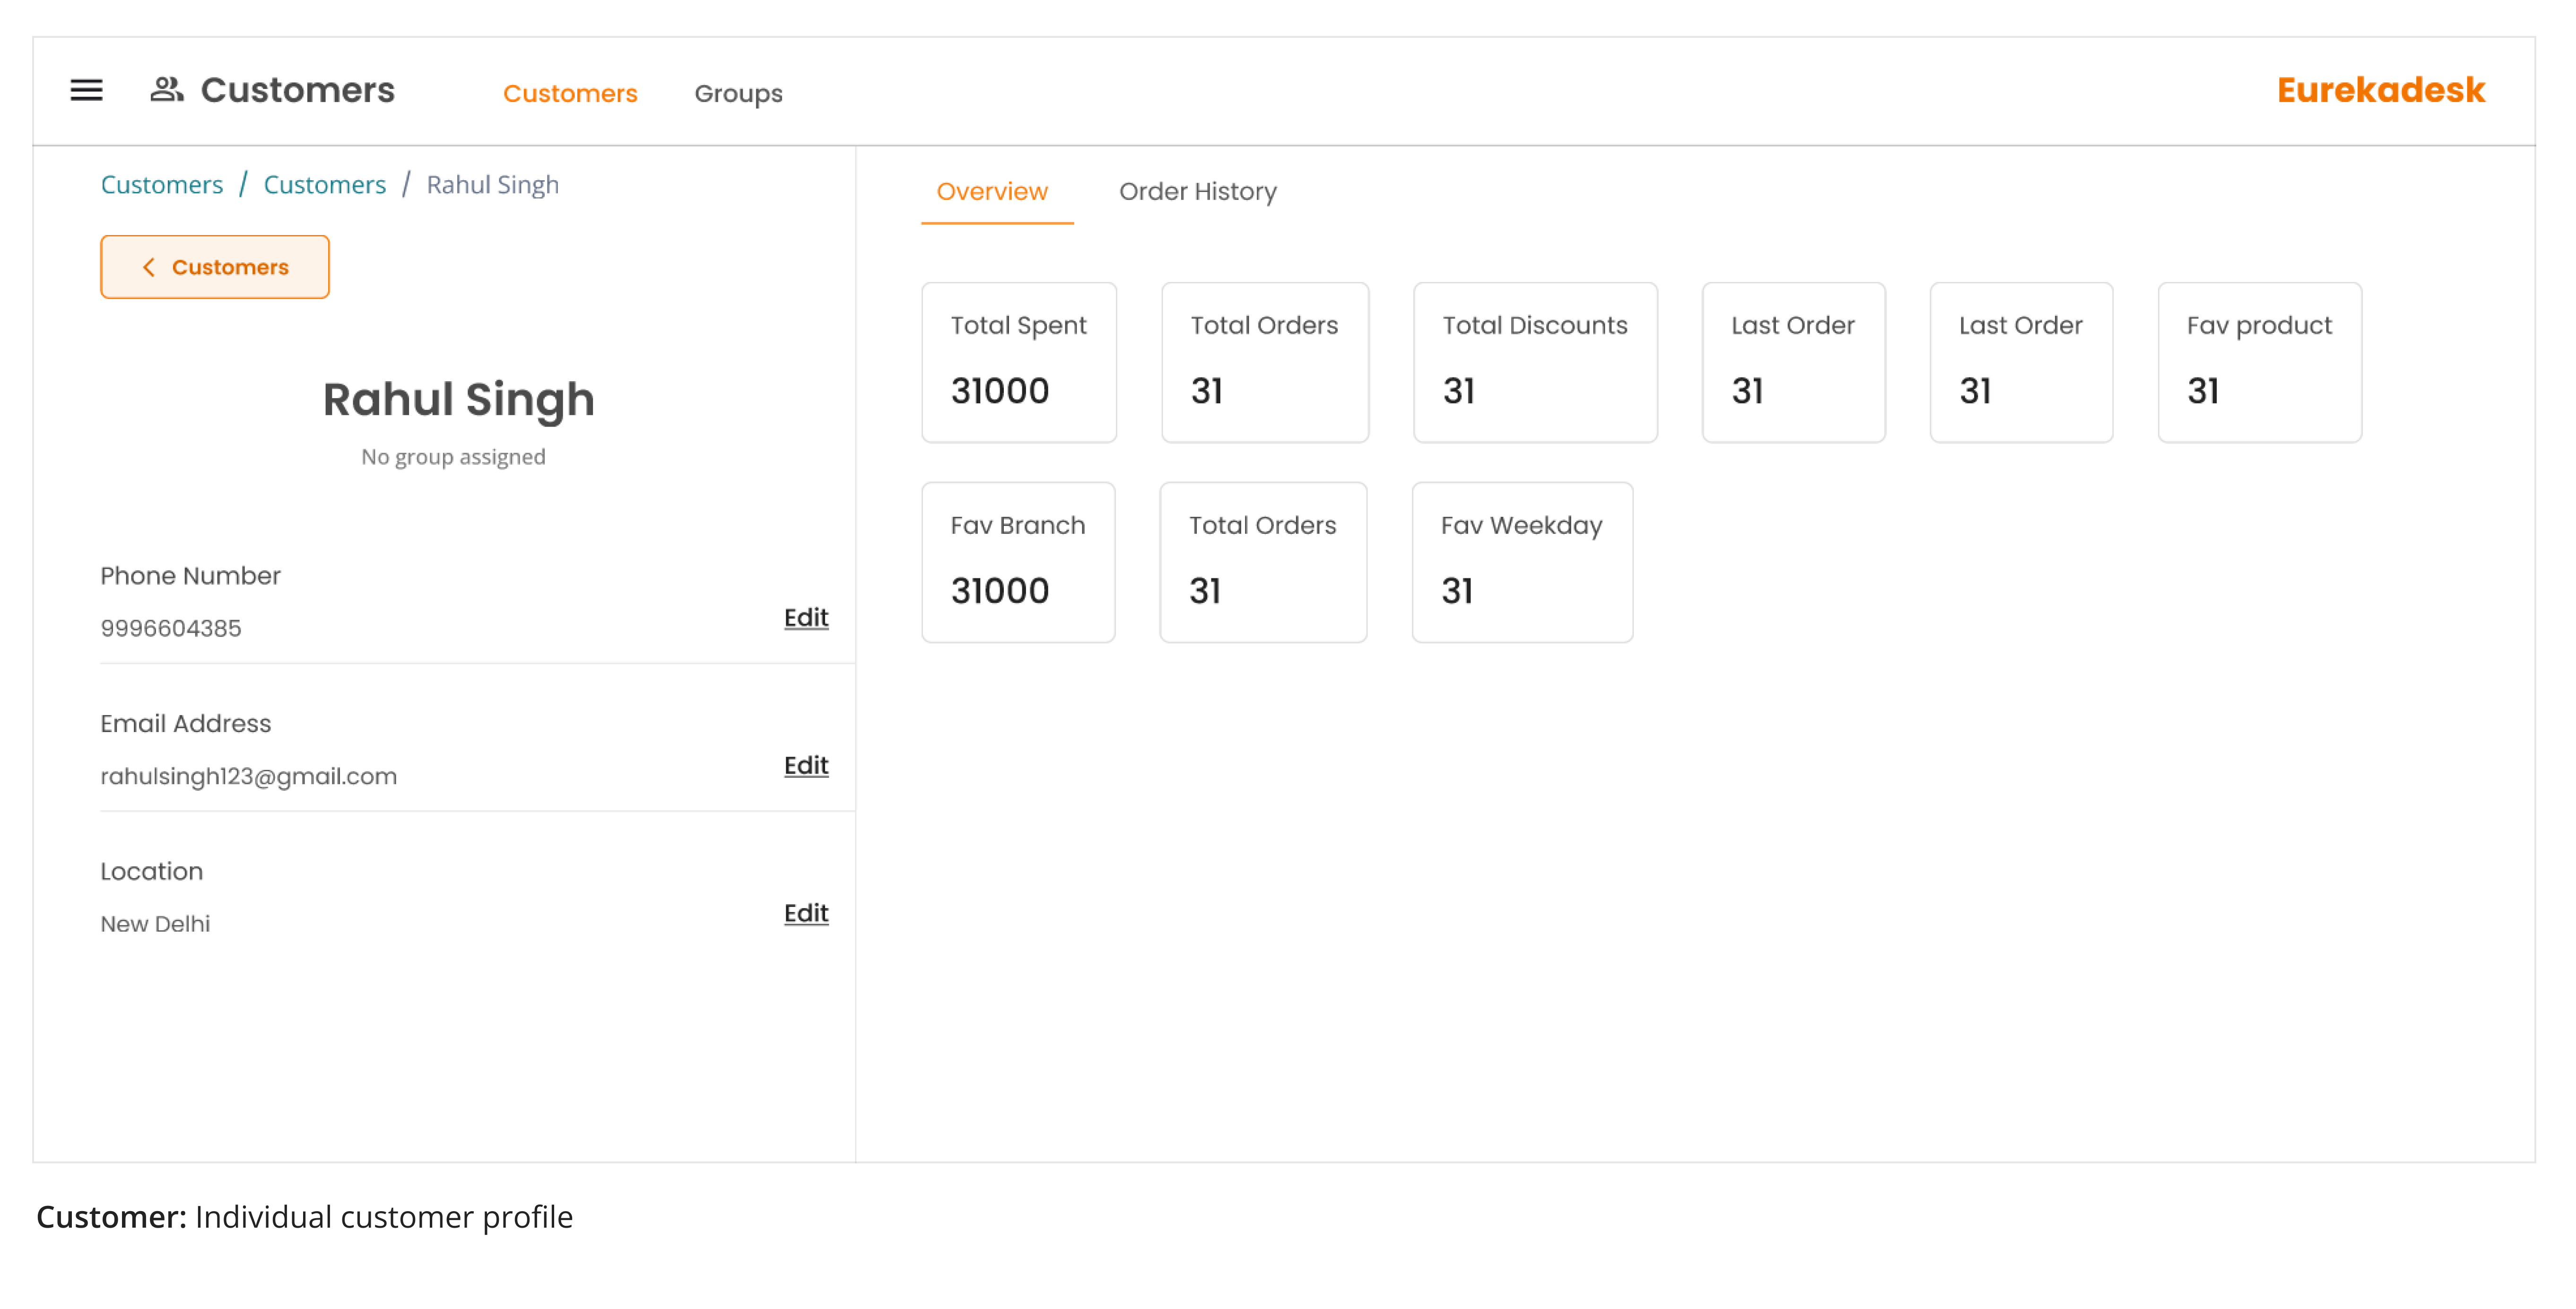The width and height of the screenshot is (2576, 1309).
Task: Click the No group assigned text
Action: pos(453,457)
